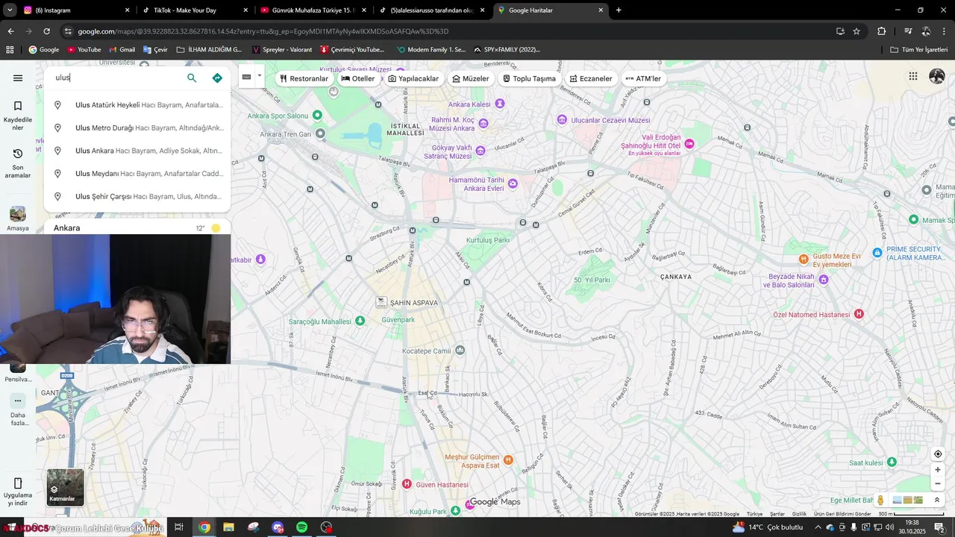Open the İLHAM ALDIĞIM bookmarks folder

(209, 49)
